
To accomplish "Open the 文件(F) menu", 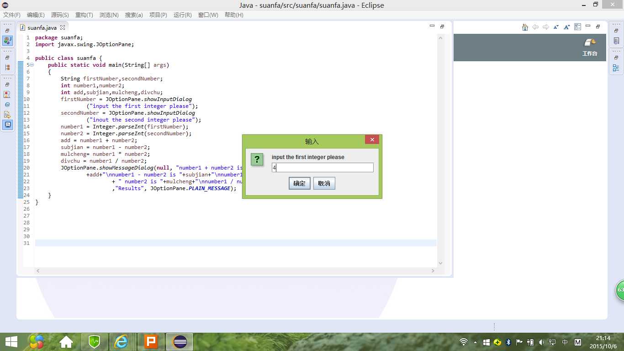I will (12, 15).
